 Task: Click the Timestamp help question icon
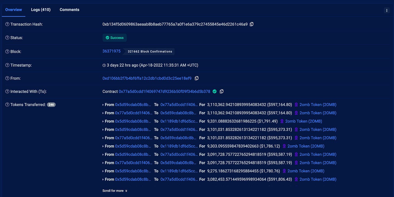pos(7,65)
